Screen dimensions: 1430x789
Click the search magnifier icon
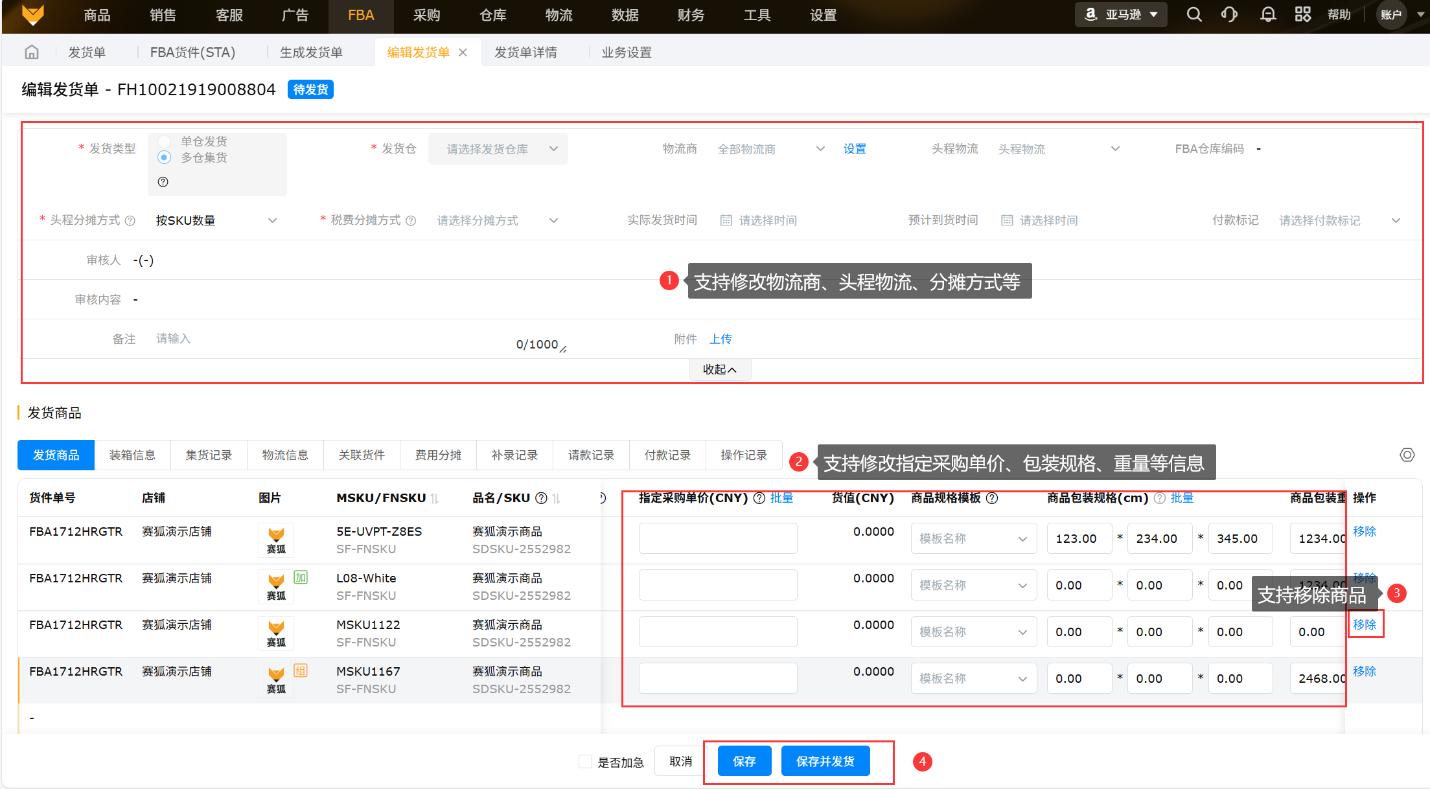coord(1194,14)
